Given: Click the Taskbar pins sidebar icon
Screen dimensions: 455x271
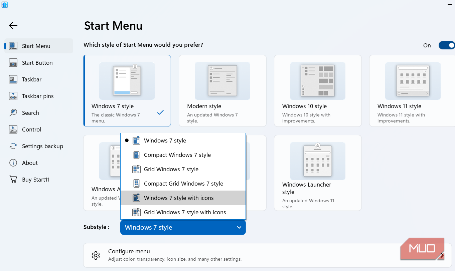Looking at the screenshot, I should coord(13,96).
